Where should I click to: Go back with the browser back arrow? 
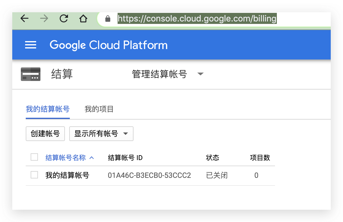pos(24,18)
